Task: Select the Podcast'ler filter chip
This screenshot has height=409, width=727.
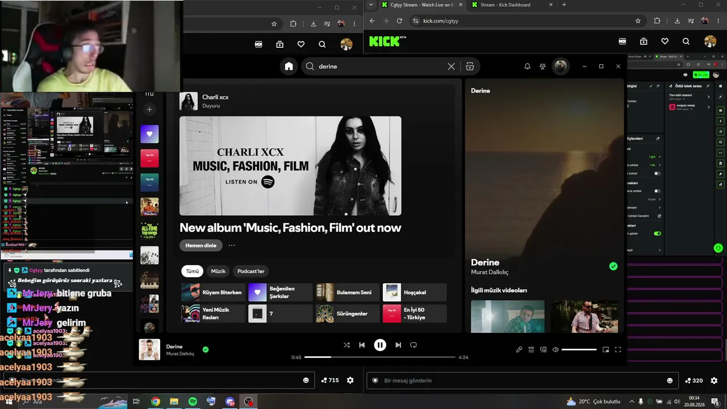Action: [251, 271]
